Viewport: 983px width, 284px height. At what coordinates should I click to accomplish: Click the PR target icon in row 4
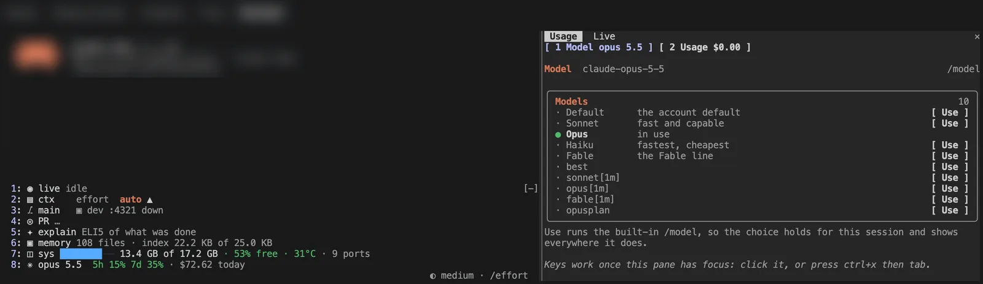click(30, 221)
